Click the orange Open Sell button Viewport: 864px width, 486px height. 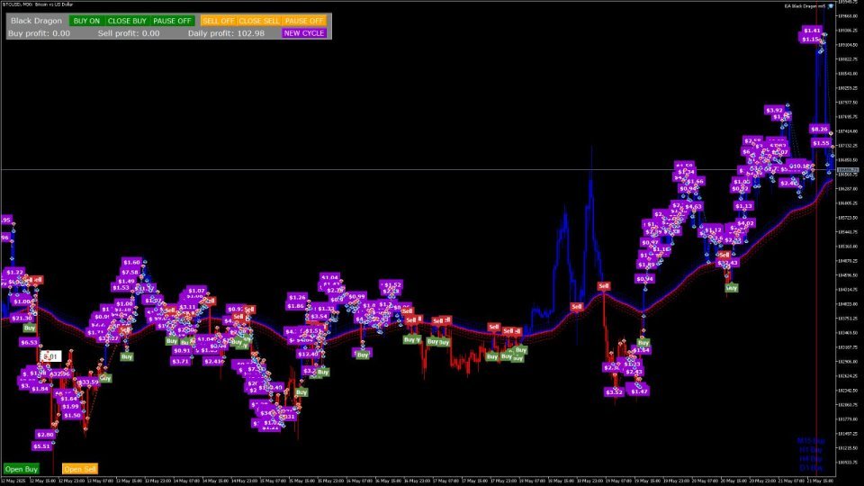click(x=80, y=469)
